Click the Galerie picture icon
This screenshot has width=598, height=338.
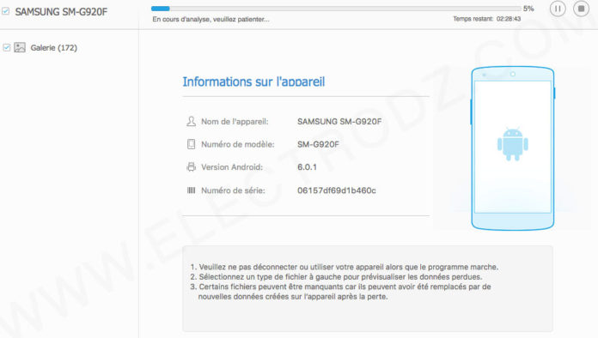(x=20, y=47)
